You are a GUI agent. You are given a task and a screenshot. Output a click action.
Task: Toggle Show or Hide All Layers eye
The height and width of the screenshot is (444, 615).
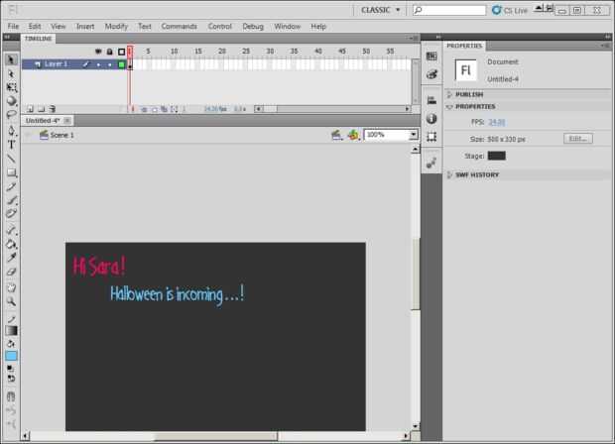pos(98,52)
